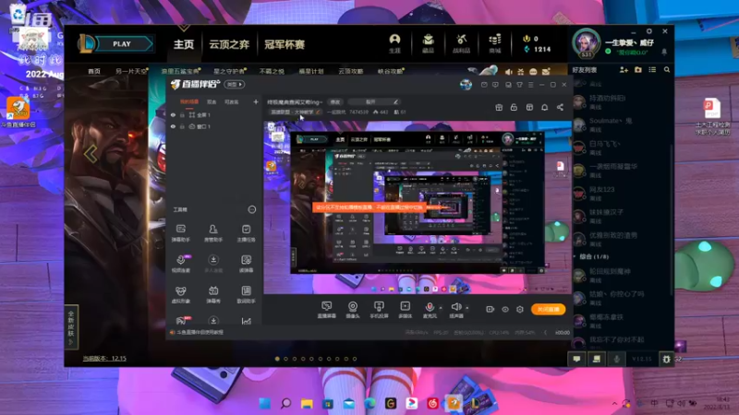Add 手机投屏 phone cast source
The image size is (739, 415).
coord(379,310)
